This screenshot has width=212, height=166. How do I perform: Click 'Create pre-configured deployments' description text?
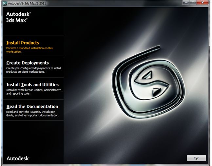[x=33, y=70]
